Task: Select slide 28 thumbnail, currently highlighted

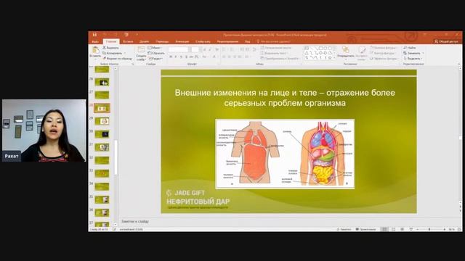Action: click(102, 108)
